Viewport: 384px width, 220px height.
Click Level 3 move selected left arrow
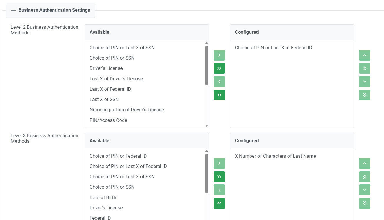[219, 190]
